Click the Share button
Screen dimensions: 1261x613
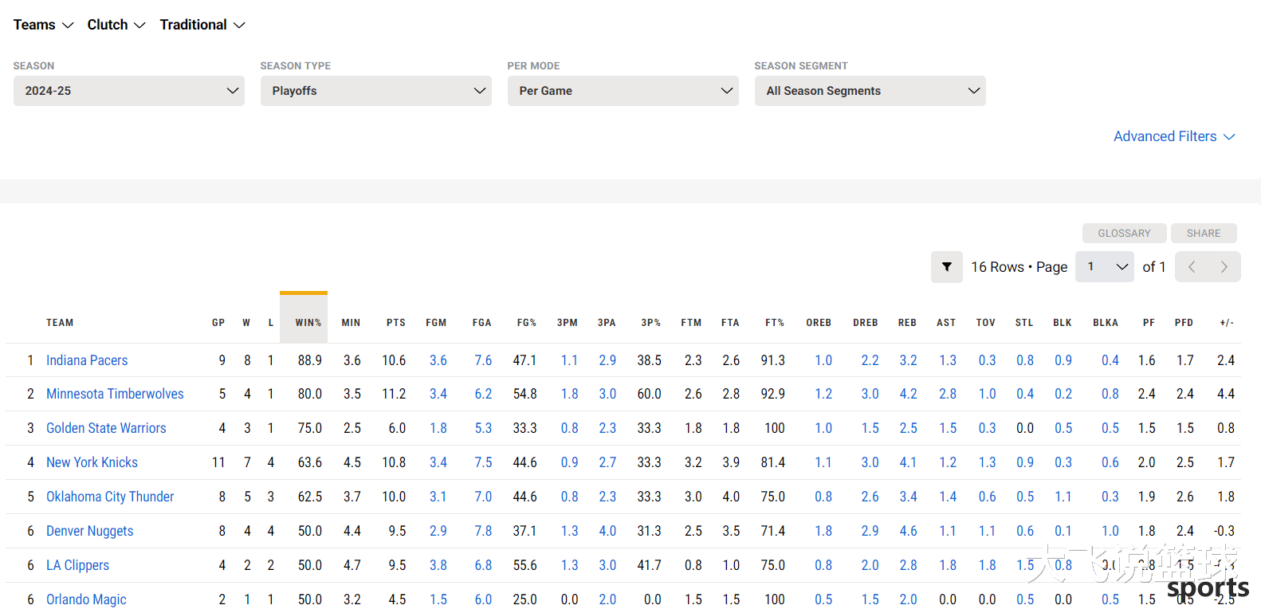1203,234
